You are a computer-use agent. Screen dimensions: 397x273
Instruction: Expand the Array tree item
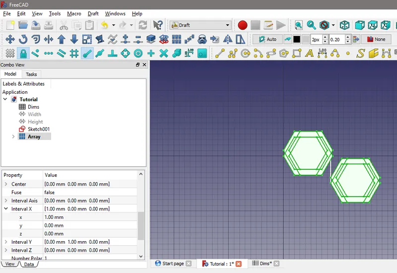tap(13, 136)
